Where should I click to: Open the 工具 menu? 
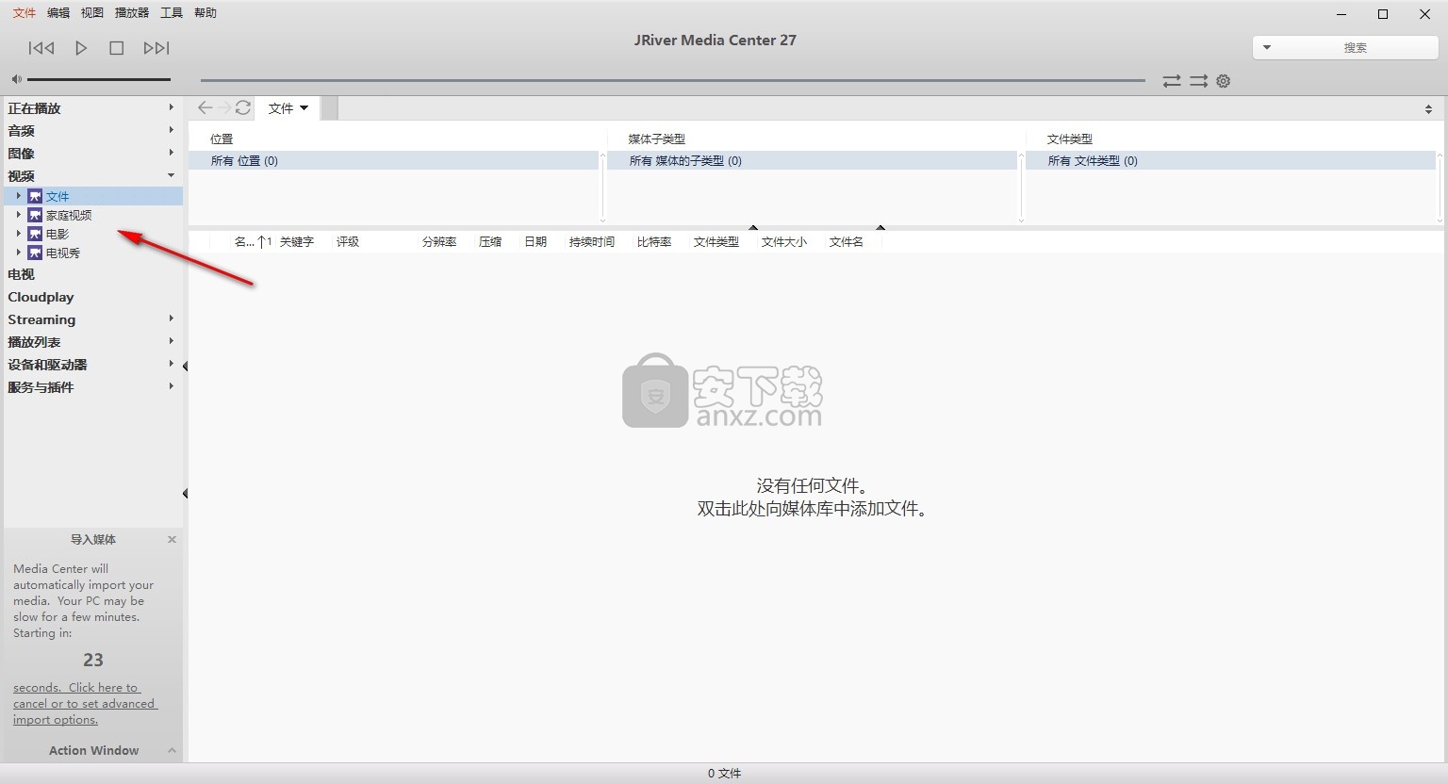[172, 13]
